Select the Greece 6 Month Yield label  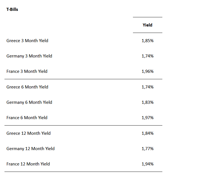pyautogui.click(x=27, y=87)
